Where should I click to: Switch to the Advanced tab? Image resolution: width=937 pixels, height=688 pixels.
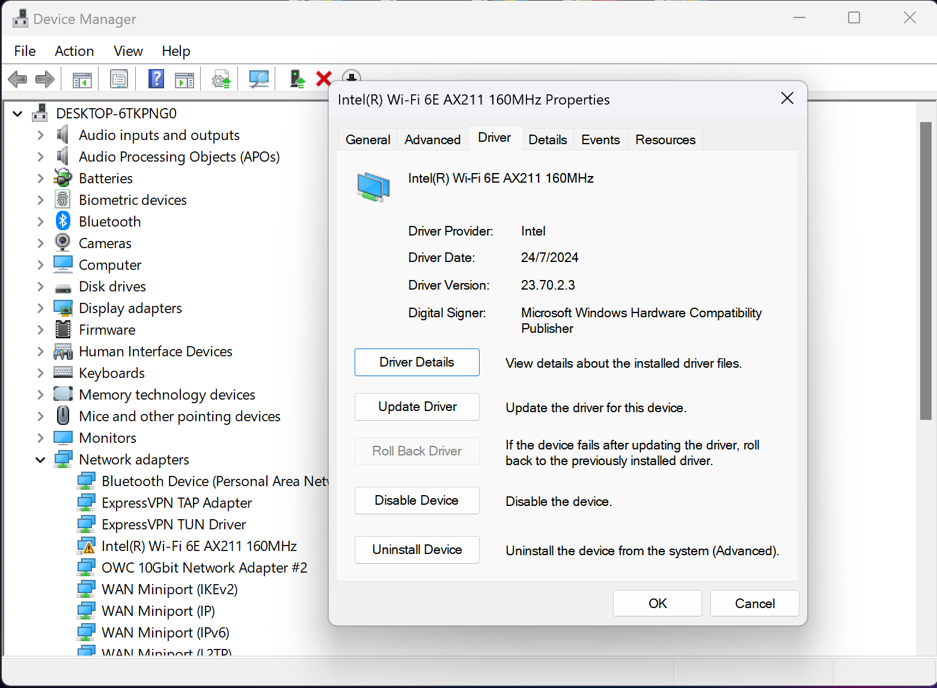[x=433, y=139]
